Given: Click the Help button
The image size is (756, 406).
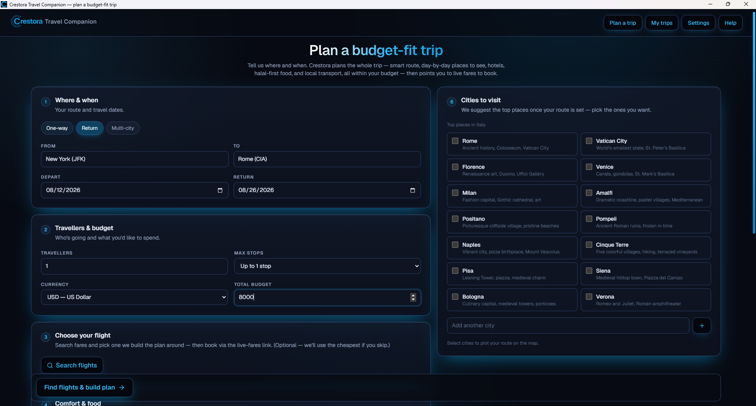Looking at the screenshot, I should pyautogui.click(x=730, y=23).
